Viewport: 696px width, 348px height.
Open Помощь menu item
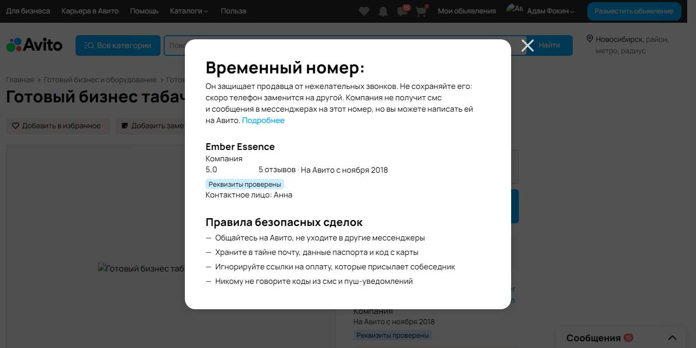click(x=144, y=11)
